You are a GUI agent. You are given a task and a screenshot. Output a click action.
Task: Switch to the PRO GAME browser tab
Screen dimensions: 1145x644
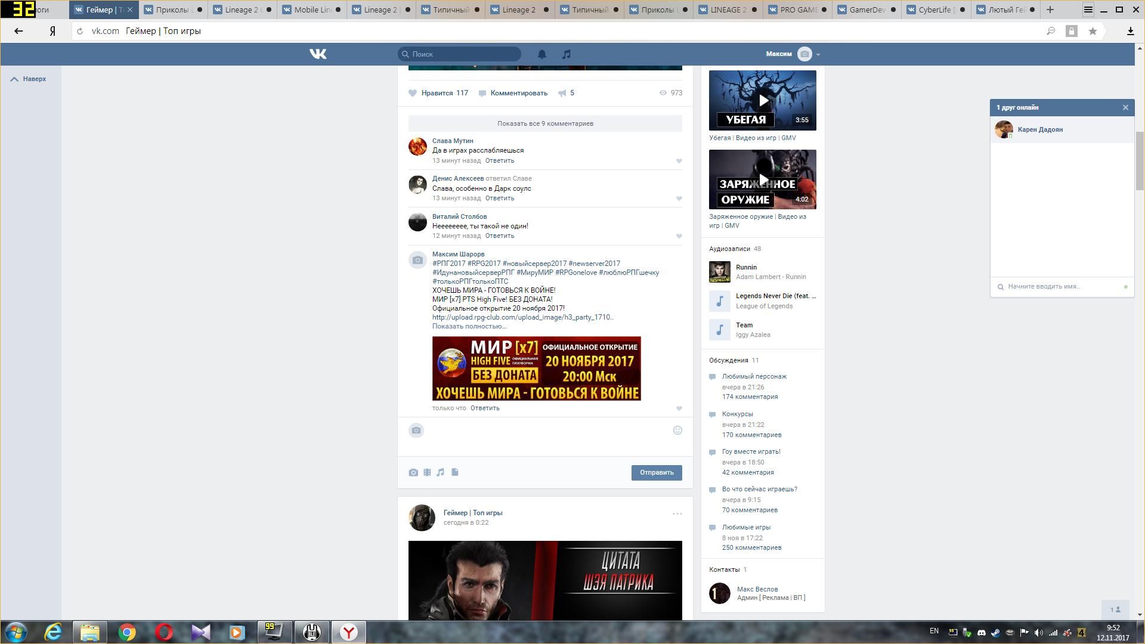point(798,10)
